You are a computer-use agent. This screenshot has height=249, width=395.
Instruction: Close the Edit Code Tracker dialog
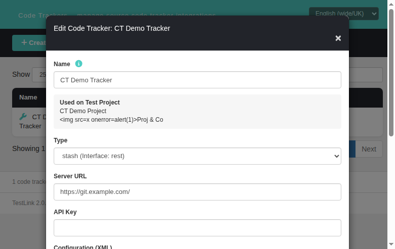pos(338,38)
